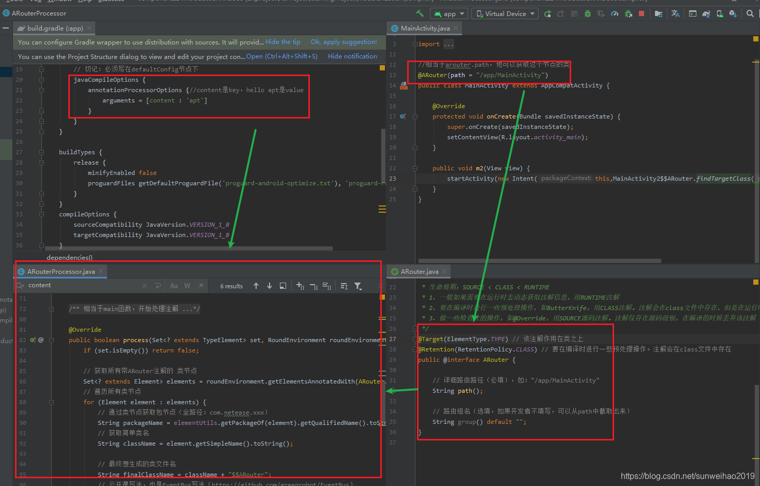The height and width of the screenshot is (486, 760).
Task: Click the filter search results funnel icon
Action: [x=358, y=286]
